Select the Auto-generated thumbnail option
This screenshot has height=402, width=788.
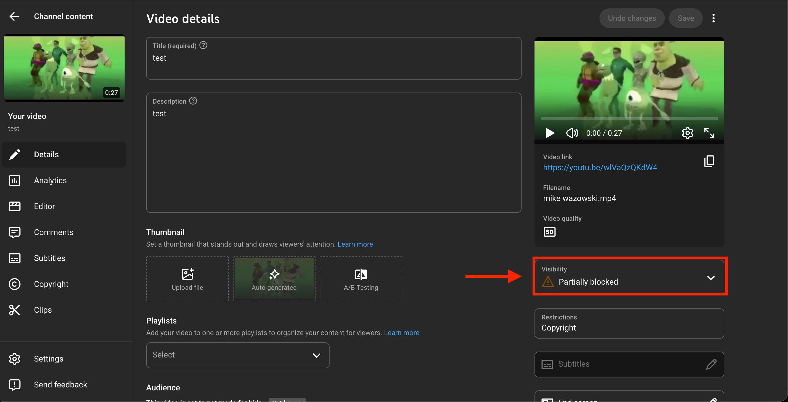pyautogui.click(x=274, y=279)
